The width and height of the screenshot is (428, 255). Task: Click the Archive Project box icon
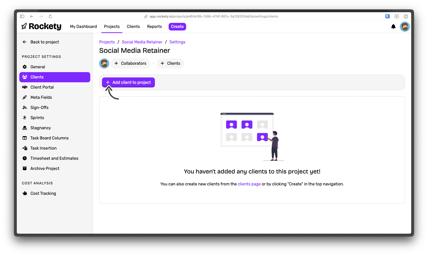tap(25, 168)
